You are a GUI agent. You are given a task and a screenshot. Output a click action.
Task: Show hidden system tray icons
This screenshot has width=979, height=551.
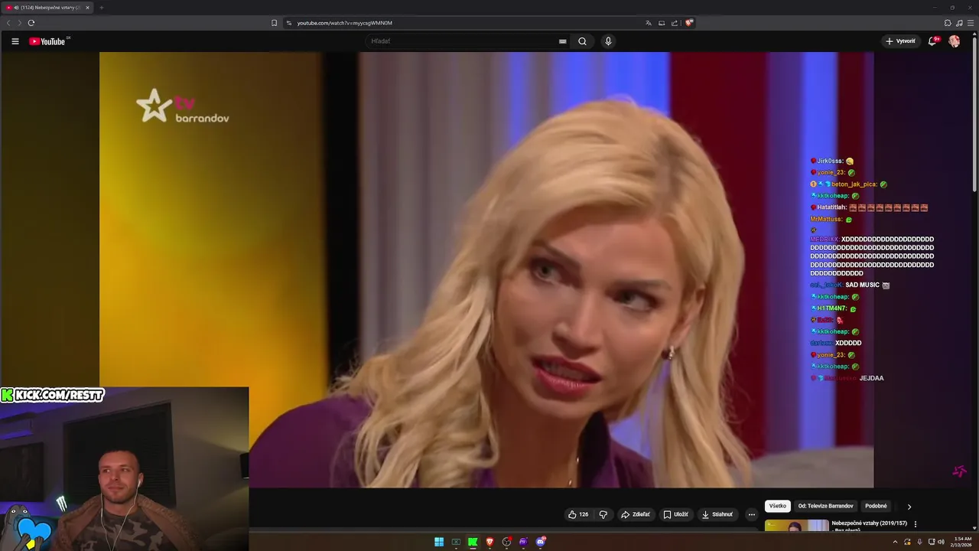(895, 542)
